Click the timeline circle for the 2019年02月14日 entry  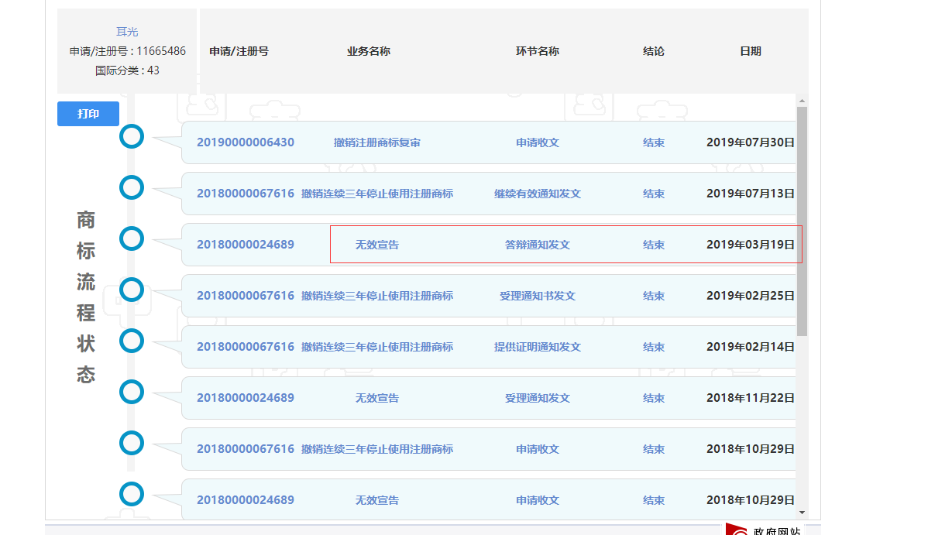click(x=132, y=341)
